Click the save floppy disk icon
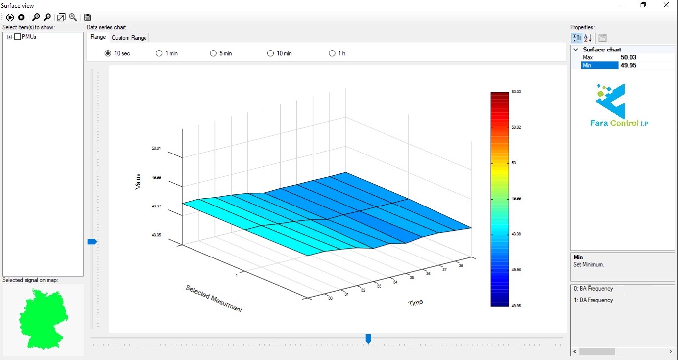The width and height of the screenshot is (678, 360). pyautogui.click(x=88, y=17)
